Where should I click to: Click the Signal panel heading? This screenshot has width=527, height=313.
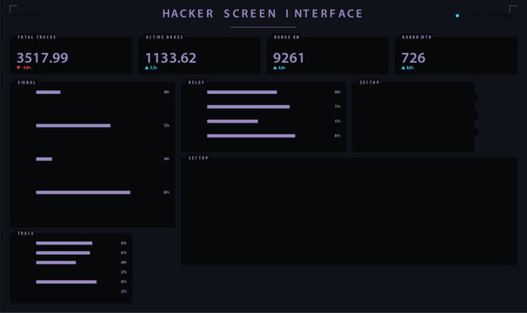[x=27, y=83]
